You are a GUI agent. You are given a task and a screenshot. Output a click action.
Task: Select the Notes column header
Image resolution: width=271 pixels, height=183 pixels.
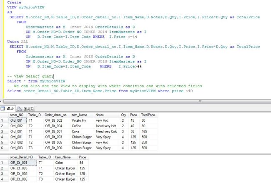(x=107, y=115)
